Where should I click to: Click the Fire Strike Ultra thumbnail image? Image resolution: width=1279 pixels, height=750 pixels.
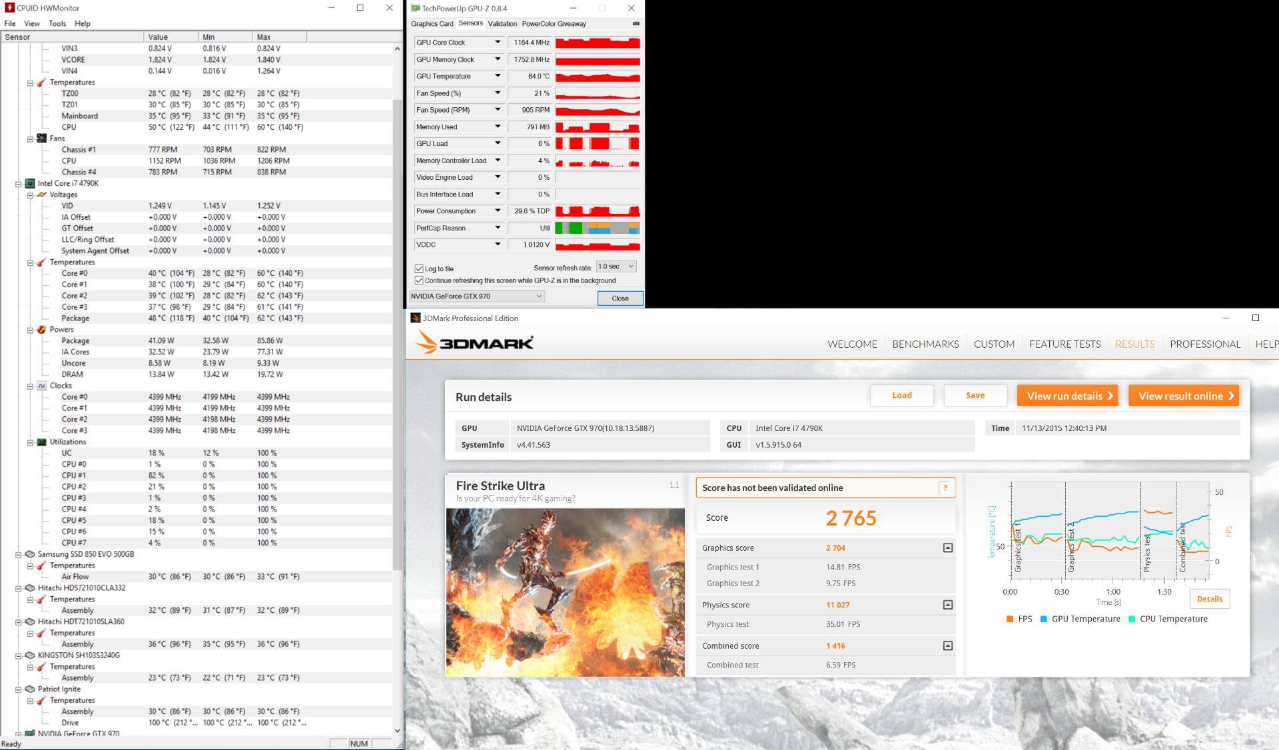[x=565, y=592]
